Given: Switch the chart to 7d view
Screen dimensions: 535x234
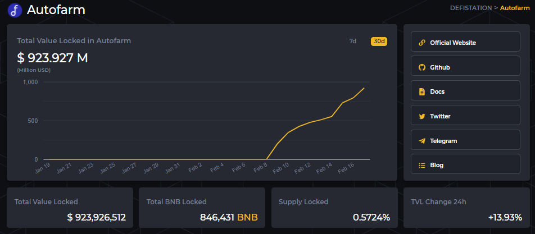Looking at the screenshot, I should click(353, 41).
